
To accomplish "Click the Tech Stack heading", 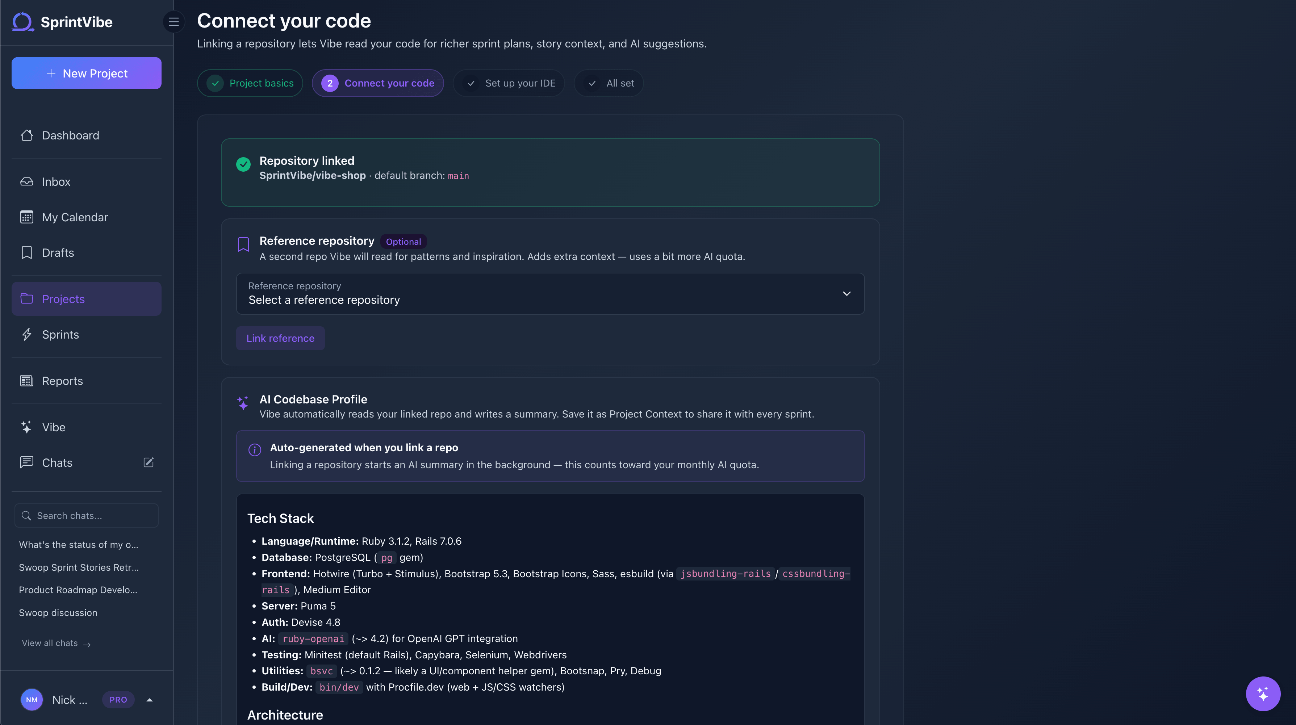I will point(280,518).
